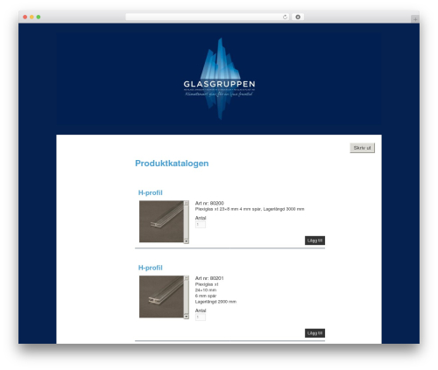Screen dimensions: 438x370
Task: Add article 80200 with Lägg till
Action: pos(314,241)
